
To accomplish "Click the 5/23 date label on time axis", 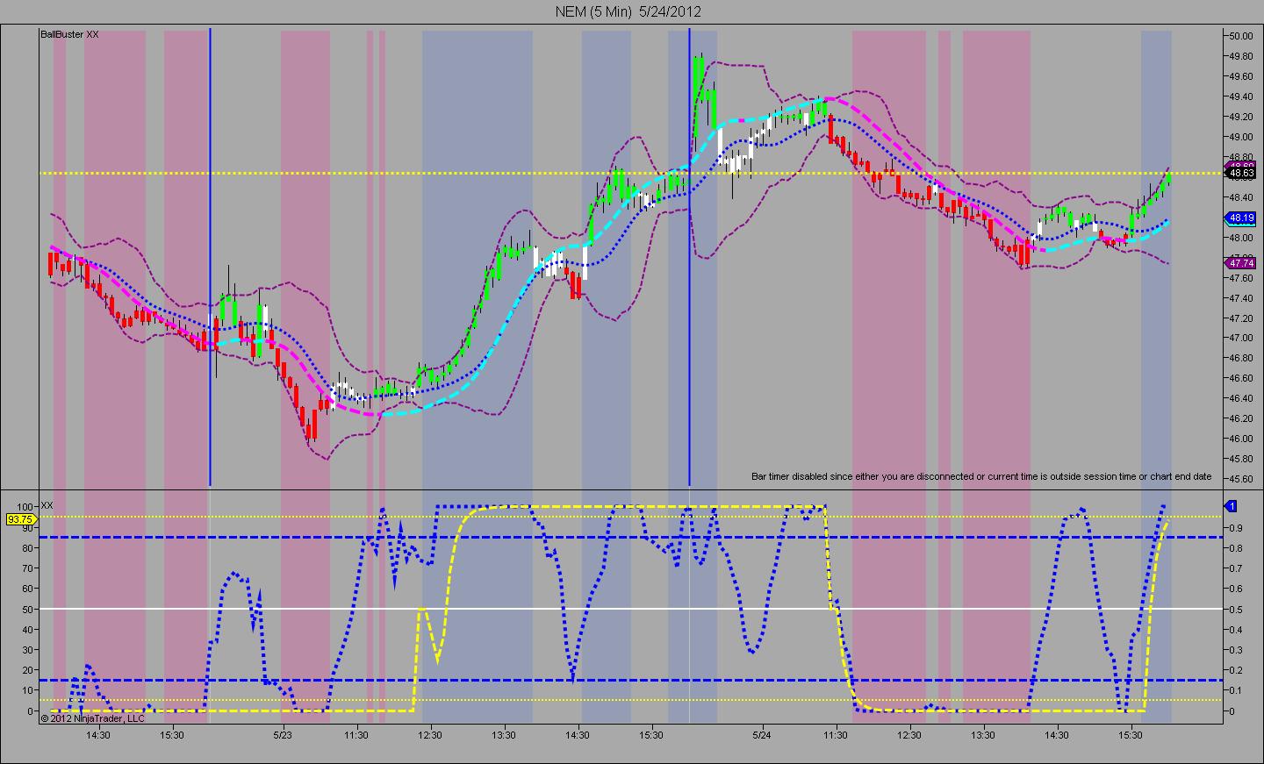I will (283, 735).
